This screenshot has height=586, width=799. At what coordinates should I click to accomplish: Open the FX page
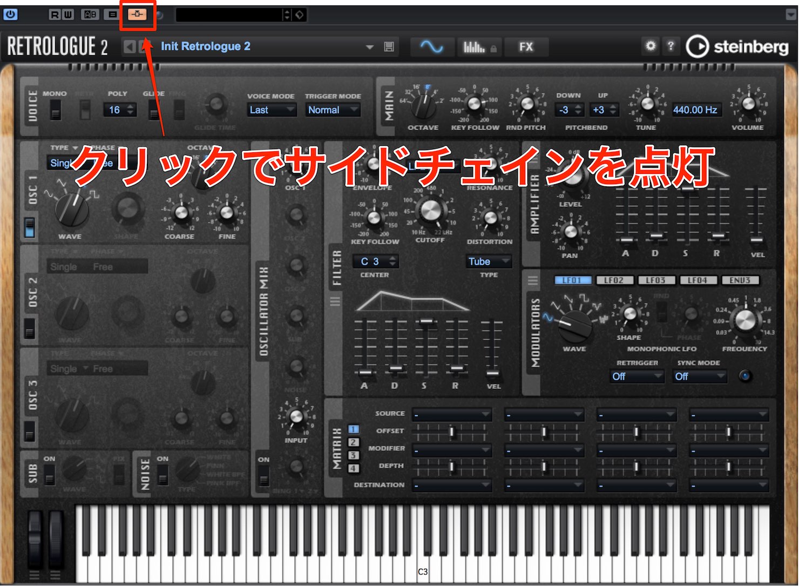[x=526, y=47]
